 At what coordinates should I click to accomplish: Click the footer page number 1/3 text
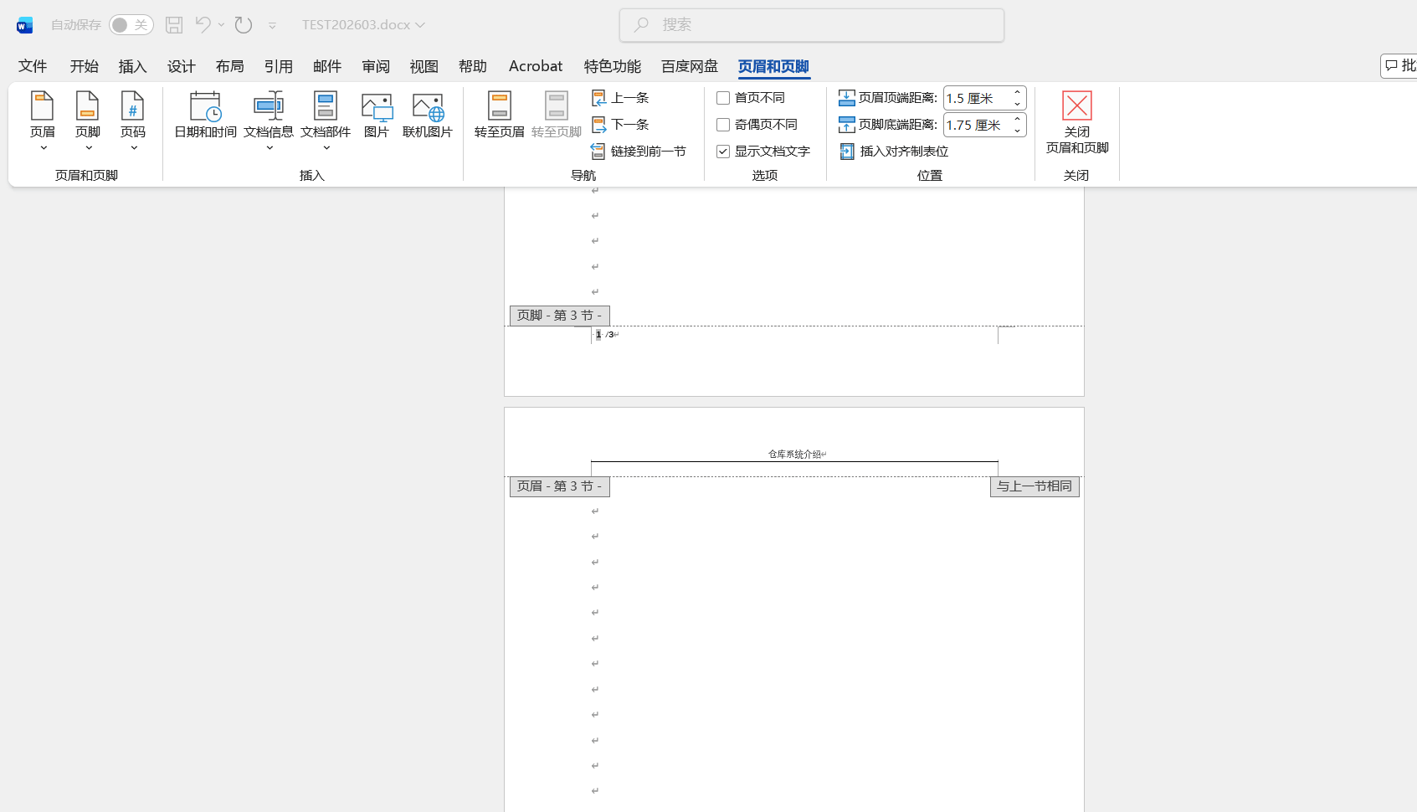tap(607, 335)
